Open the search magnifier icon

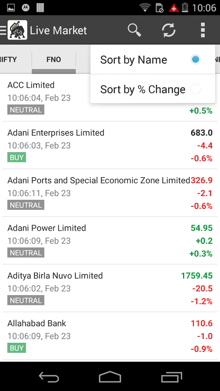click(x=134, y=30)
